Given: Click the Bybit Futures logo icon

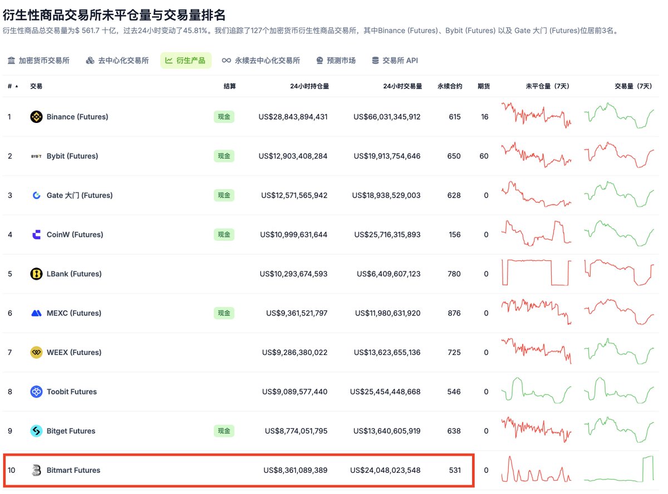Looking at the screenshot, I should coord(36,156).
